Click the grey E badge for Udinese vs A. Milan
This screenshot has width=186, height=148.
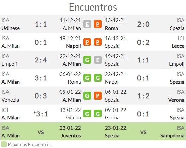87,24
